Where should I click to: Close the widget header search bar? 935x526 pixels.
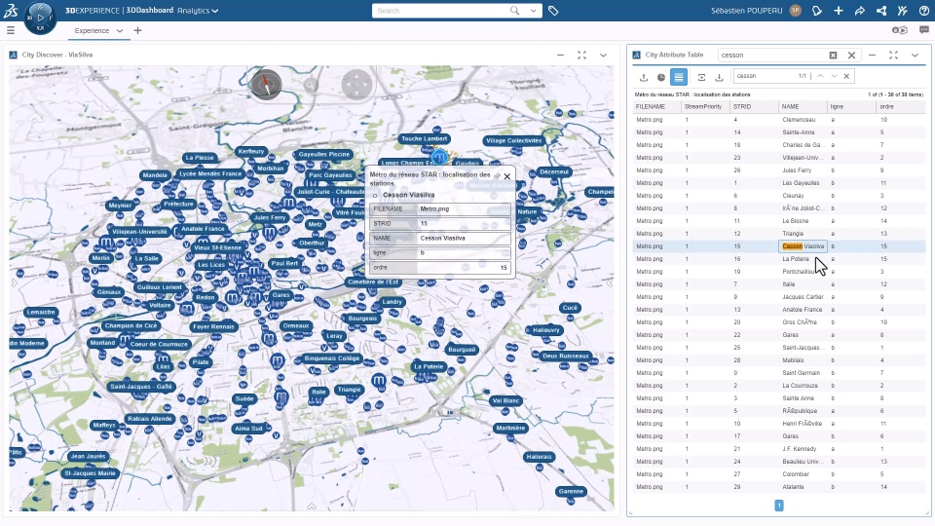click(851, 55)
